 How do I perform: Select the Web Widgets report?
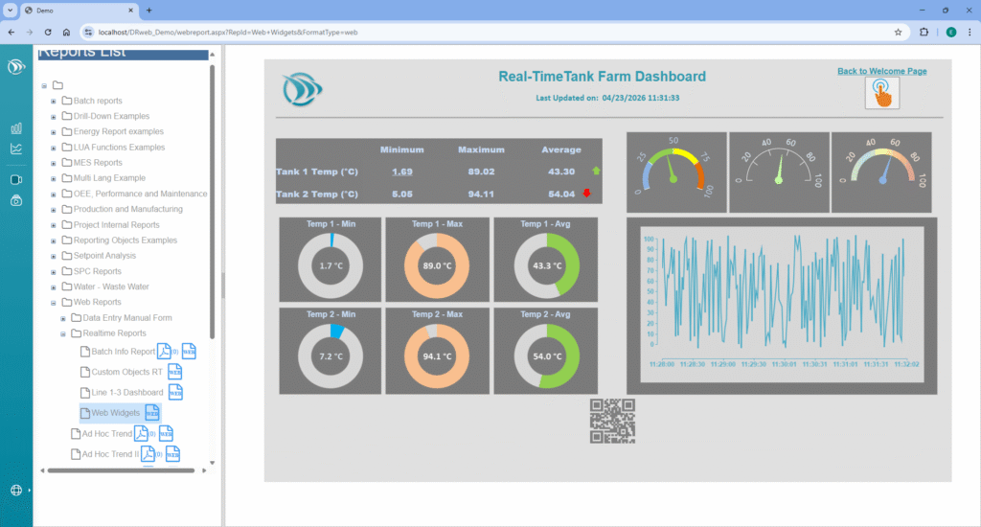click(116, 413)
